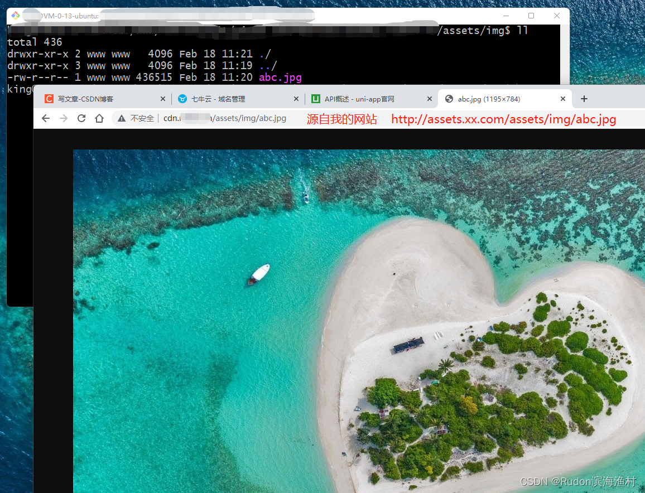Image resolution: width=645 pixels, height=493 pixels.
Task: Go back in browser history
Action: point(46,118)
